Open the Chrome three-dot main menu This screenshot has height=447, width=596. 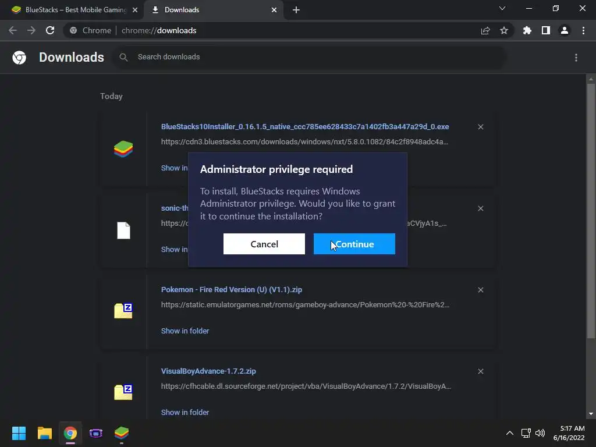click(x=583, y=30)
